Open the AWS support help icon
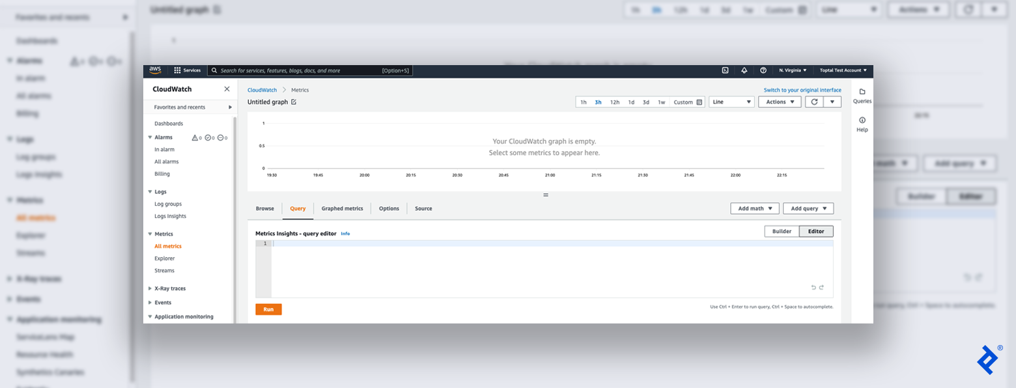The image size is (1016, 388). 763,70
